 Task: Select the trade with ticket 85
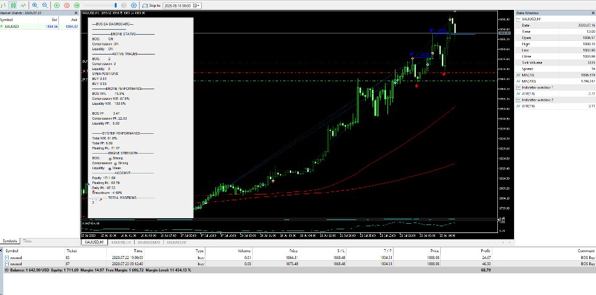coord(298,258)
